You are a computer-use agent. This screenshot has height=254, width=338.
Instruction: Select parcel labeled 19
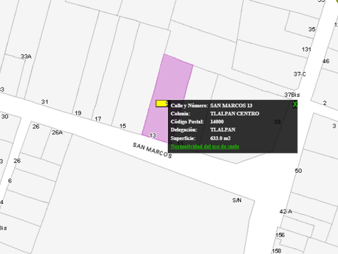pos(78,113)
